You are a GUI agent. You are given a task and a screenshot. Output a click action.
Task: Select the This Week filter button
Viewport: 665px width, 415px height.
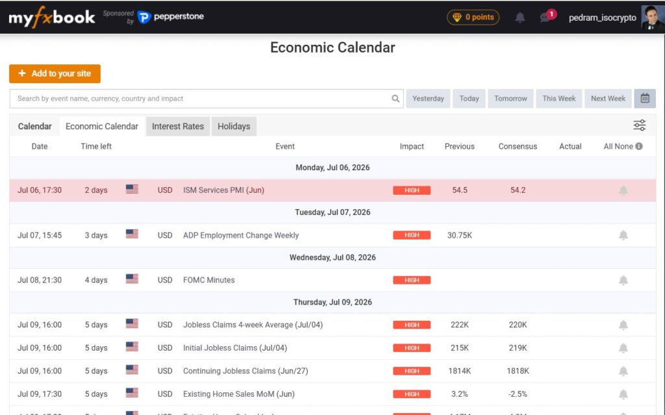coord(558,99)
